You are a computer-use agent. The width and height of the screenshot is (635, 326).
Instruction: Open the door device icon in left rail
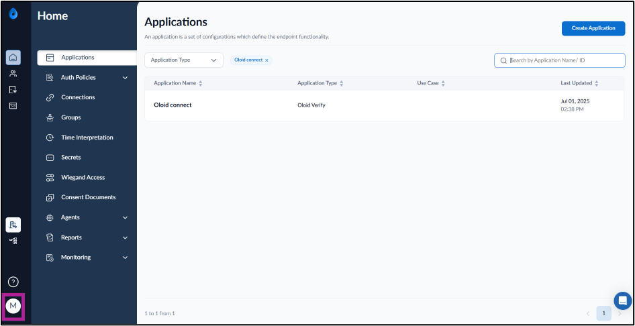[x=13, y=90]
